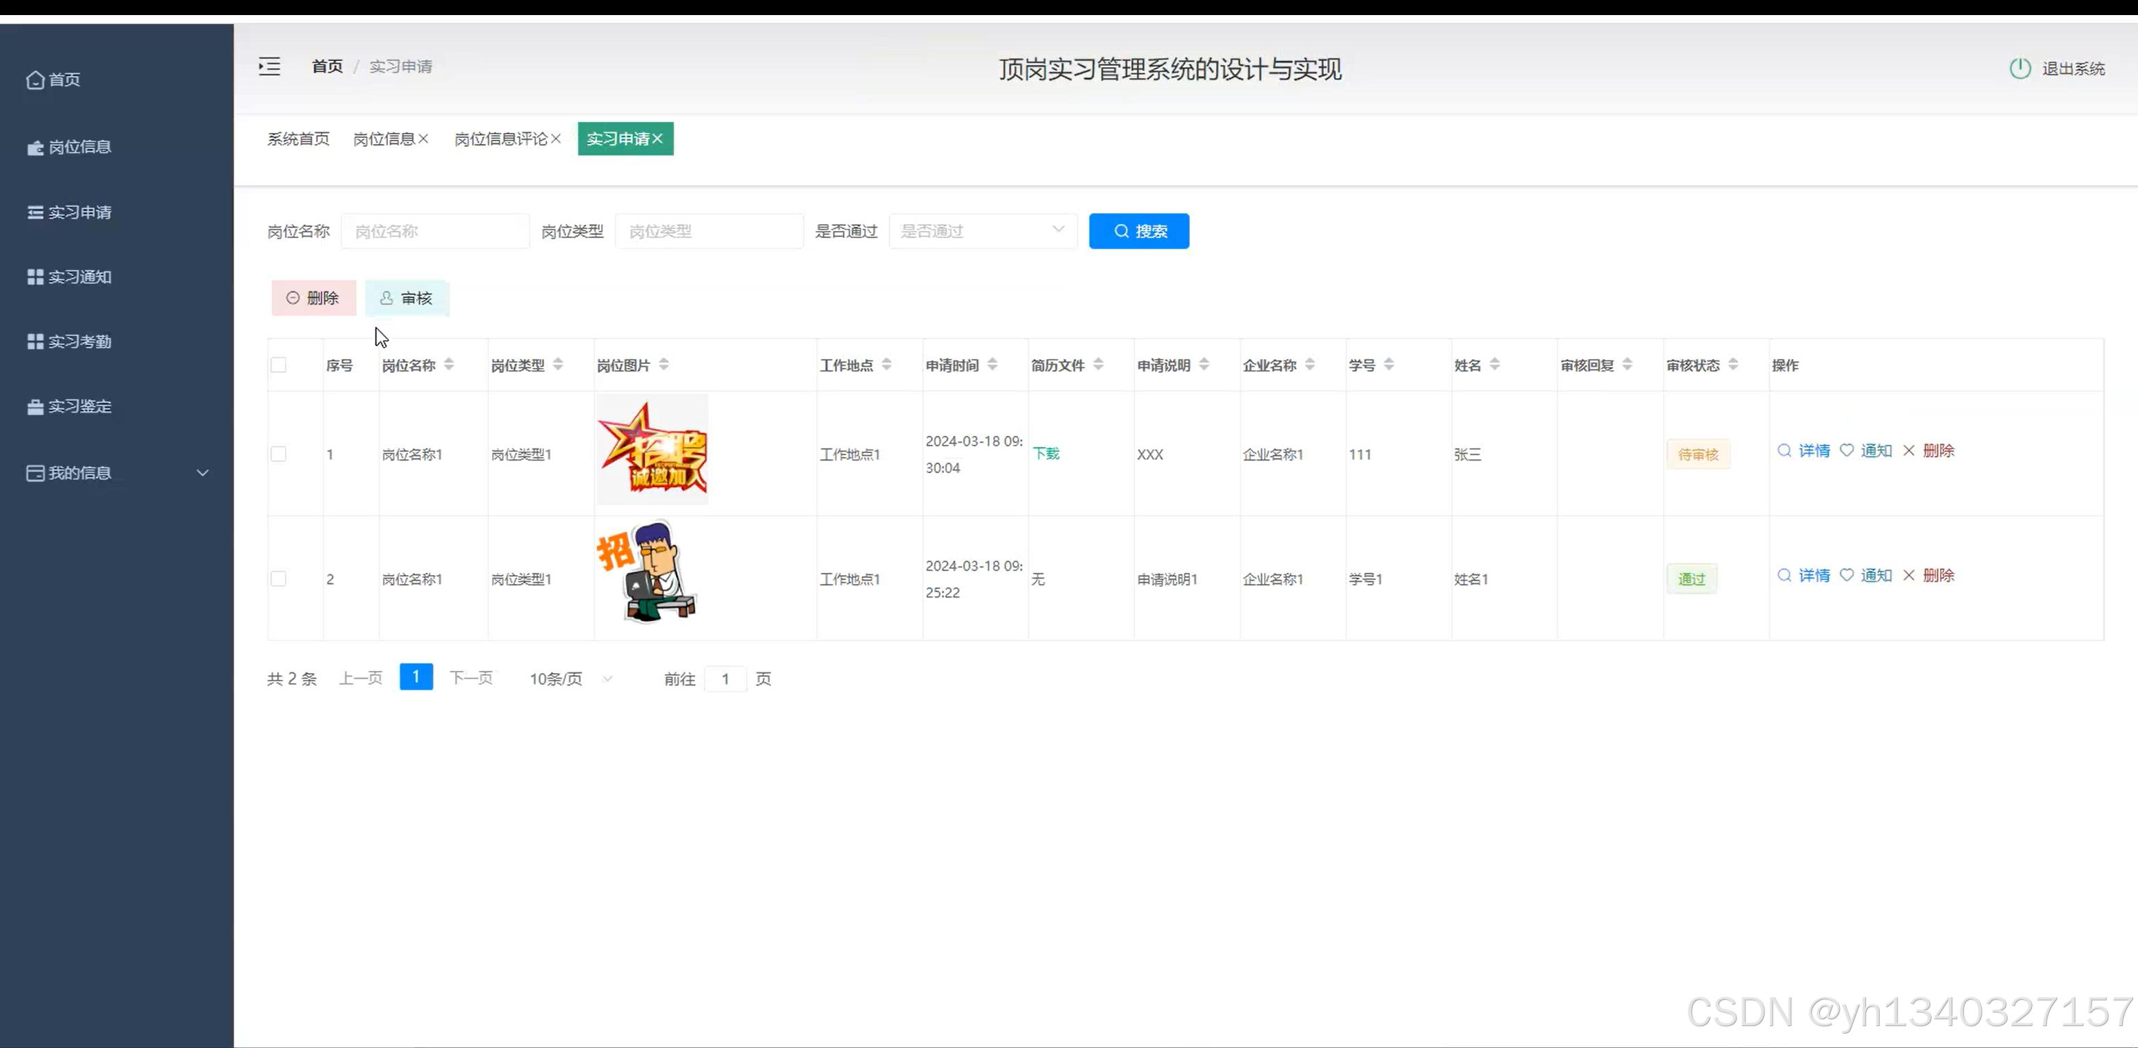This screenshot has height=1048, width=2138.
Task: Close the 岗位信息评论 tab with X
Action: (x=556, y=138)
